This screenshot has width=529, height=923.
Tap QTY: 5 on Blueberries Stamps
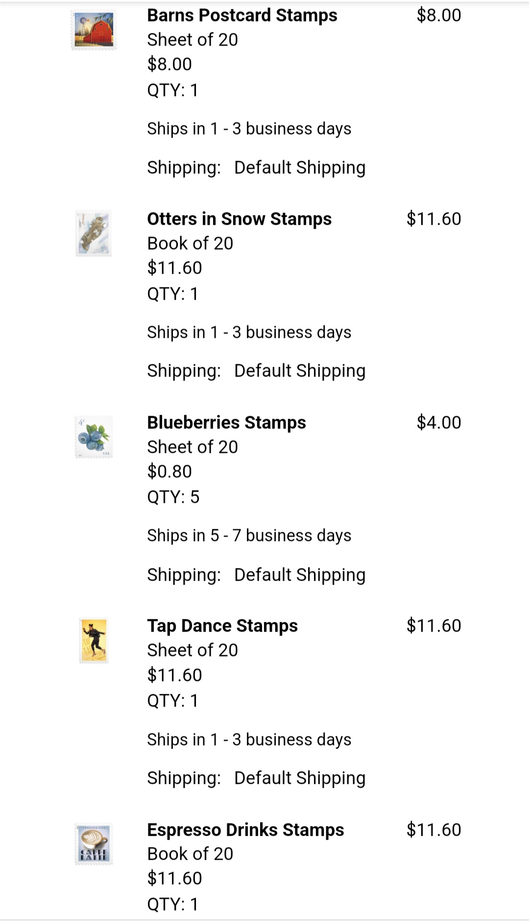173,497
